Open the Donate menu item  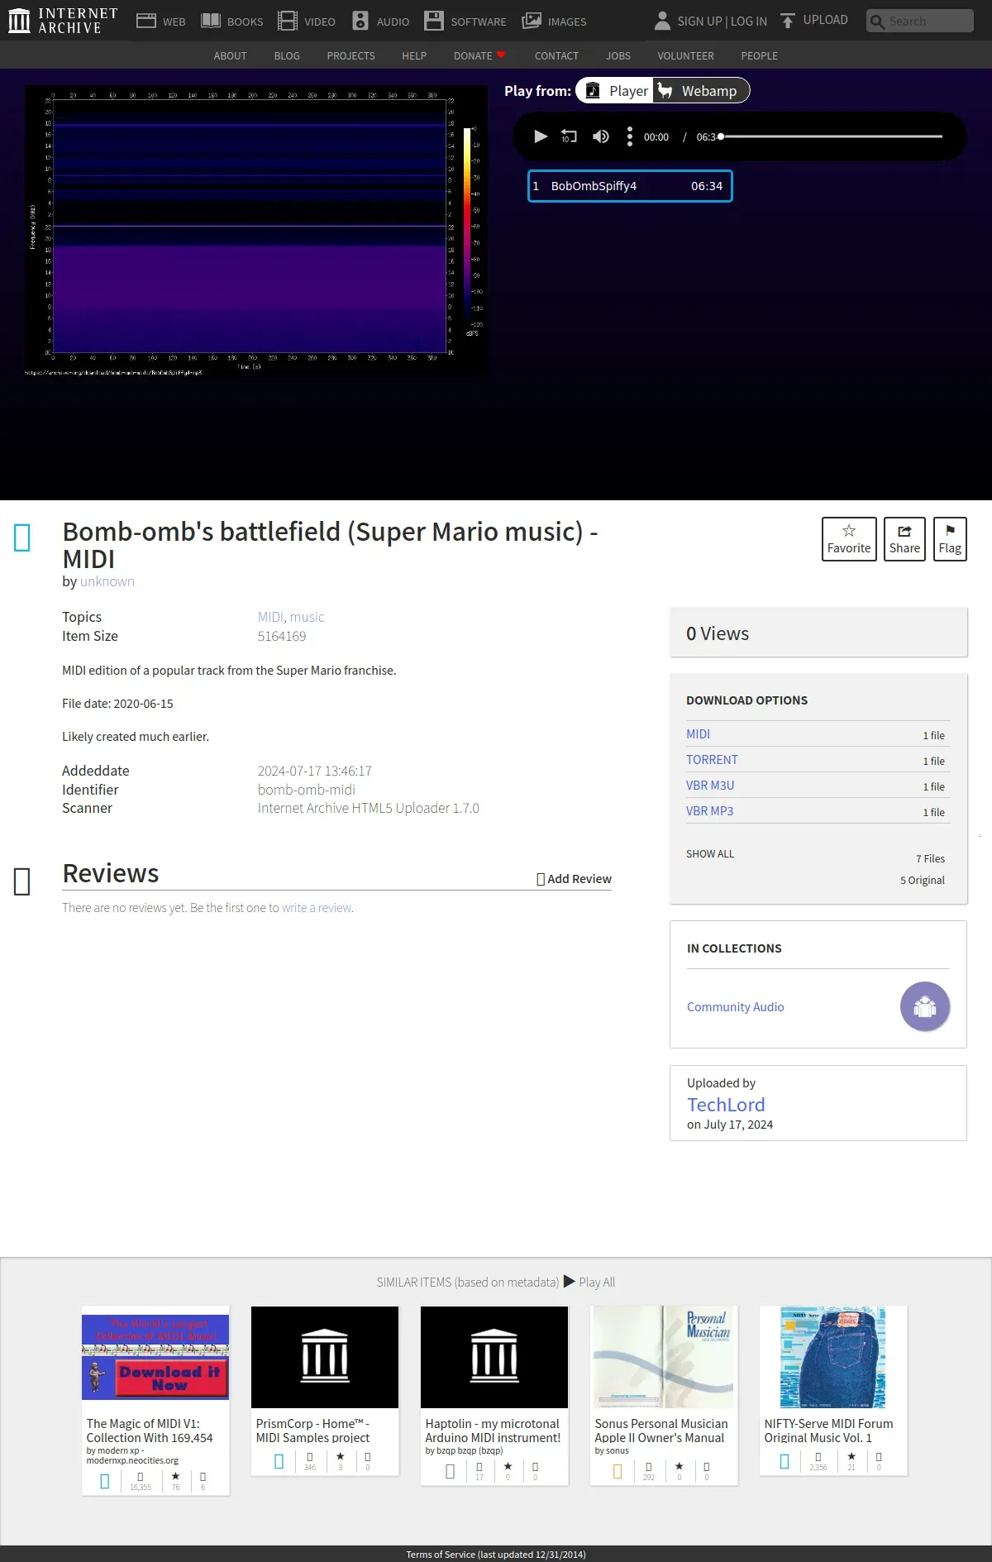point(479,56)
